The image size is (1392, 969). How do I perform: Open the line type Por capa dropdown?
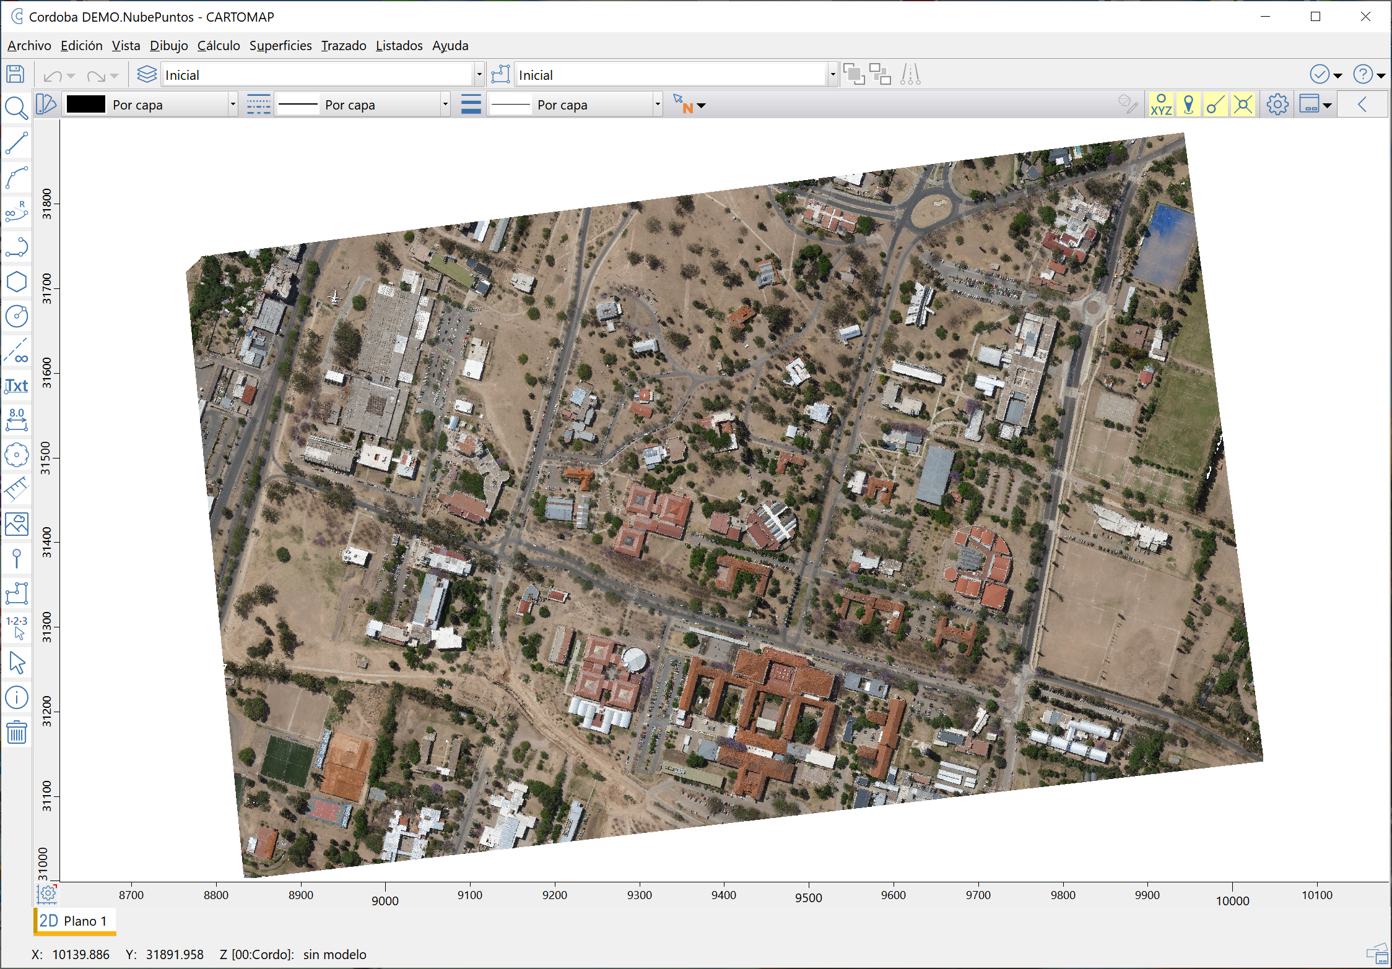tap(445, 105)
